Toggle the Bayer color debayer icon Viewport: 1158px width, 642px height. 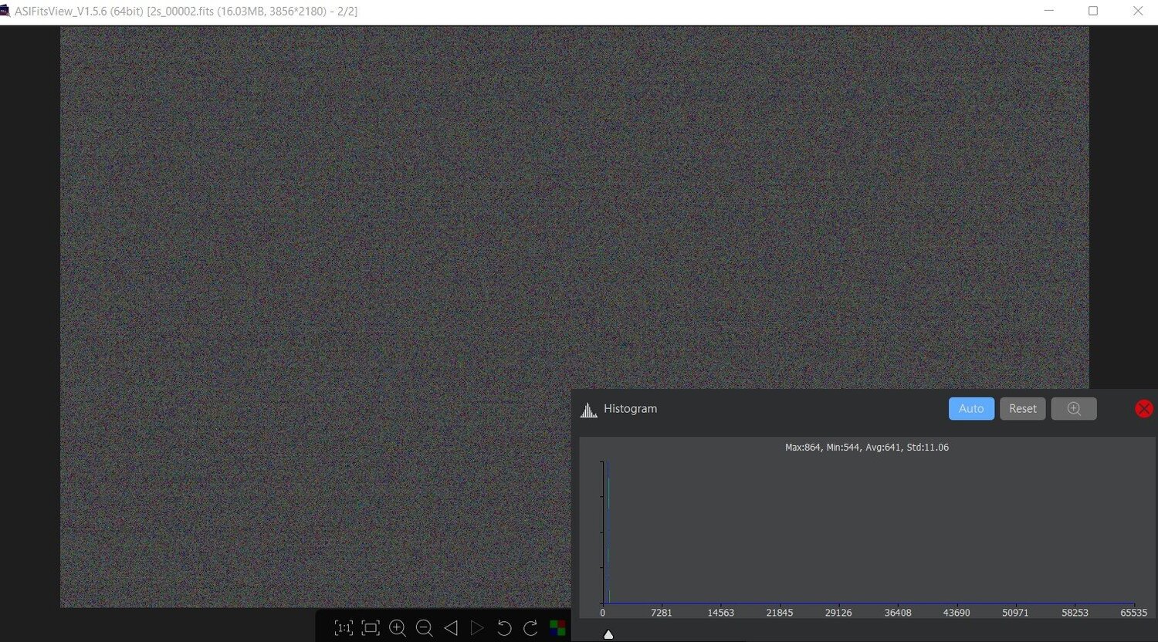pyautogui.click(x=557, y=628)
